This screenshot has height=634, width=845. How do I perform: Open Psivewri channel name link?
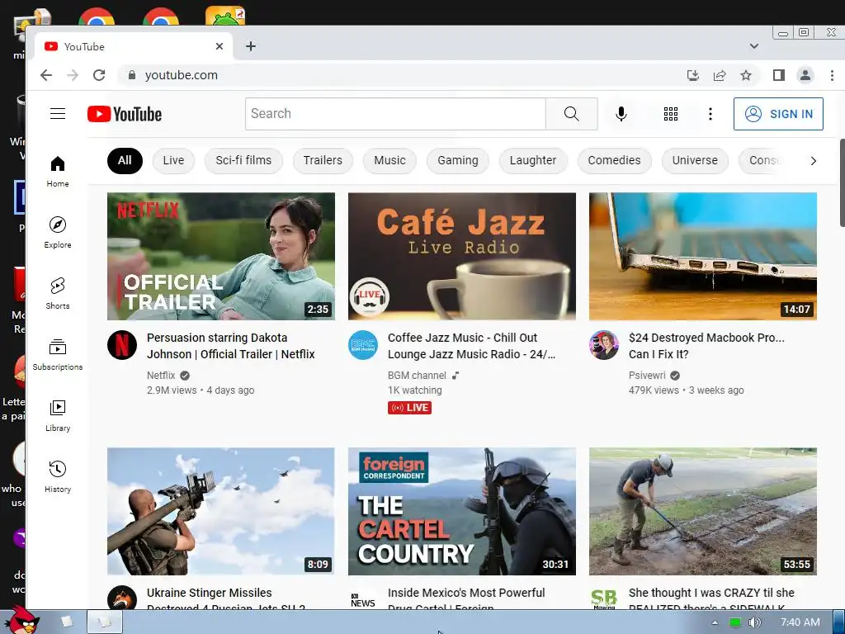[x=647, y=376]
